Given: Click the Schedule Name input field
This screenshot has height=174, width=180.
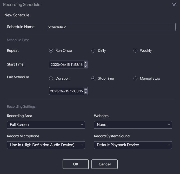Looking at the screenshot, I should pyautogui.click(x=111, y=27).
